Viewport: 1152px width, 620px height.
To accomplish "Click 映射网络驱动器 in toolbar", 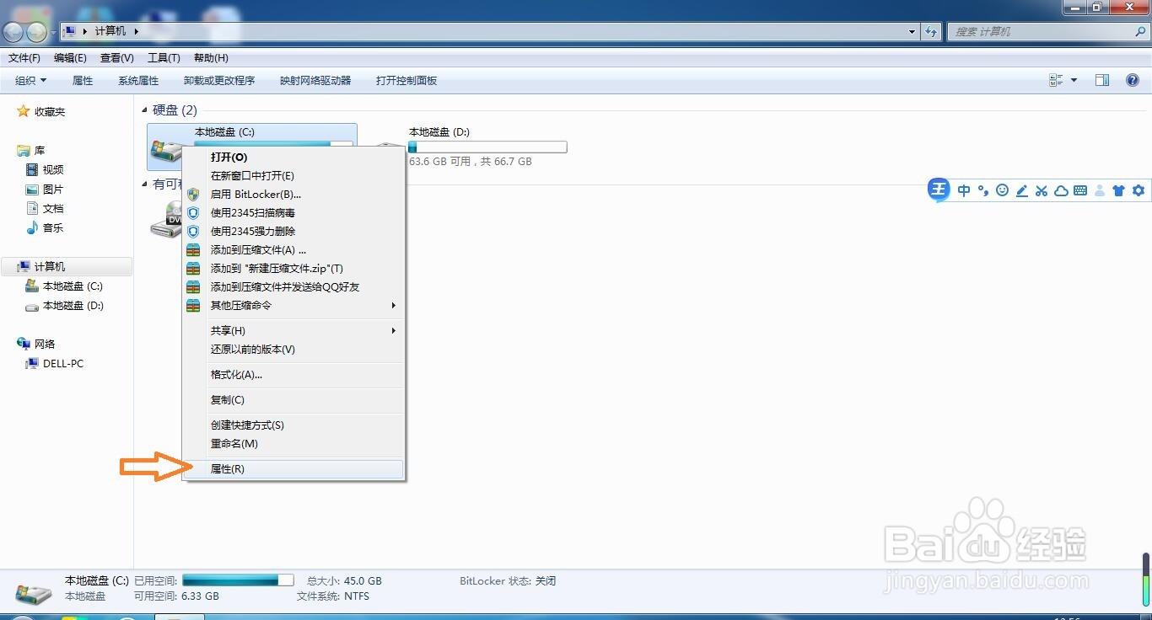I will (315, 81).
